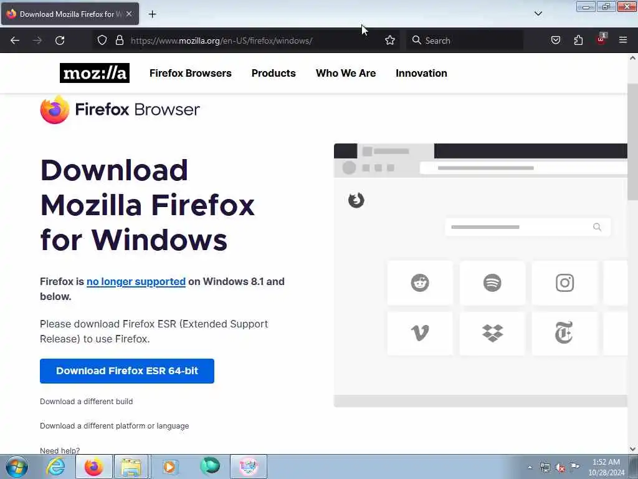
Task: Open the Firefox hamburger menu
Action: [623, 40]
